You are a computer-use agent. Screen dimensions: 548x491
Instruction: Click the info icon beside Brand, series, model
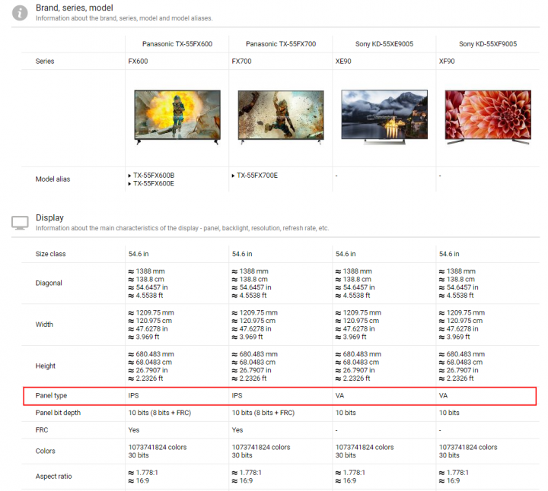[20, 13]
